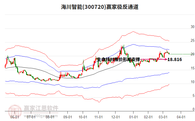Select the 03-01 date axis label

tap(163, 117)
